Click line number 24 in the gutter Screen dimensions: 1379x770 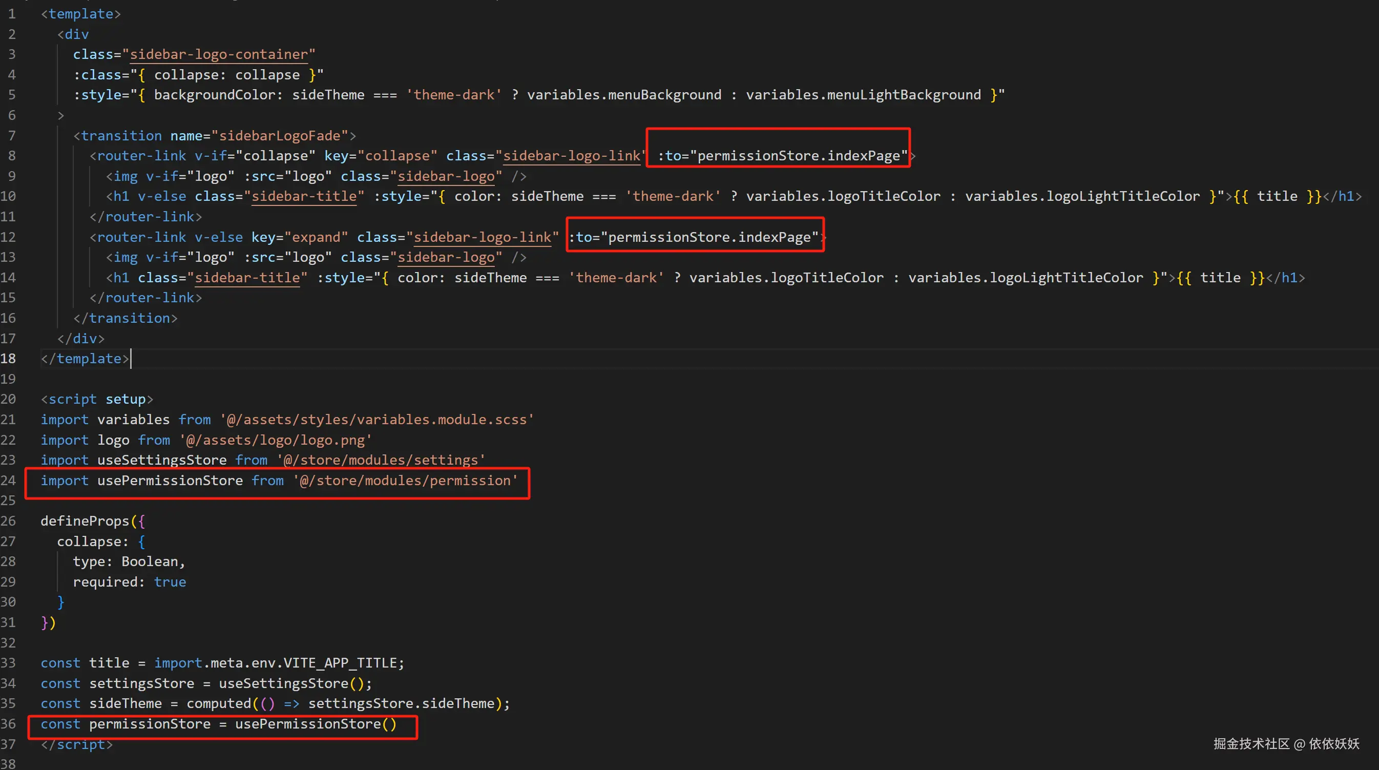(x=8, y=481)
